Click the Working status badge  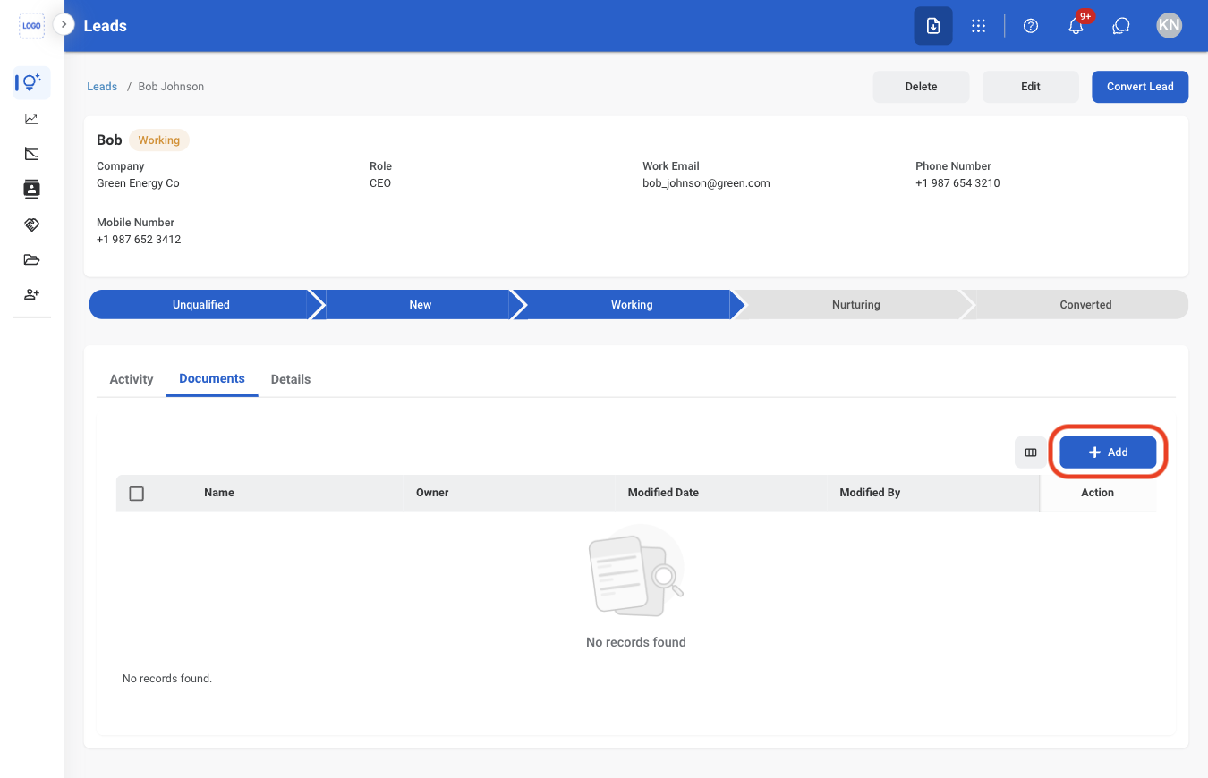159,140
